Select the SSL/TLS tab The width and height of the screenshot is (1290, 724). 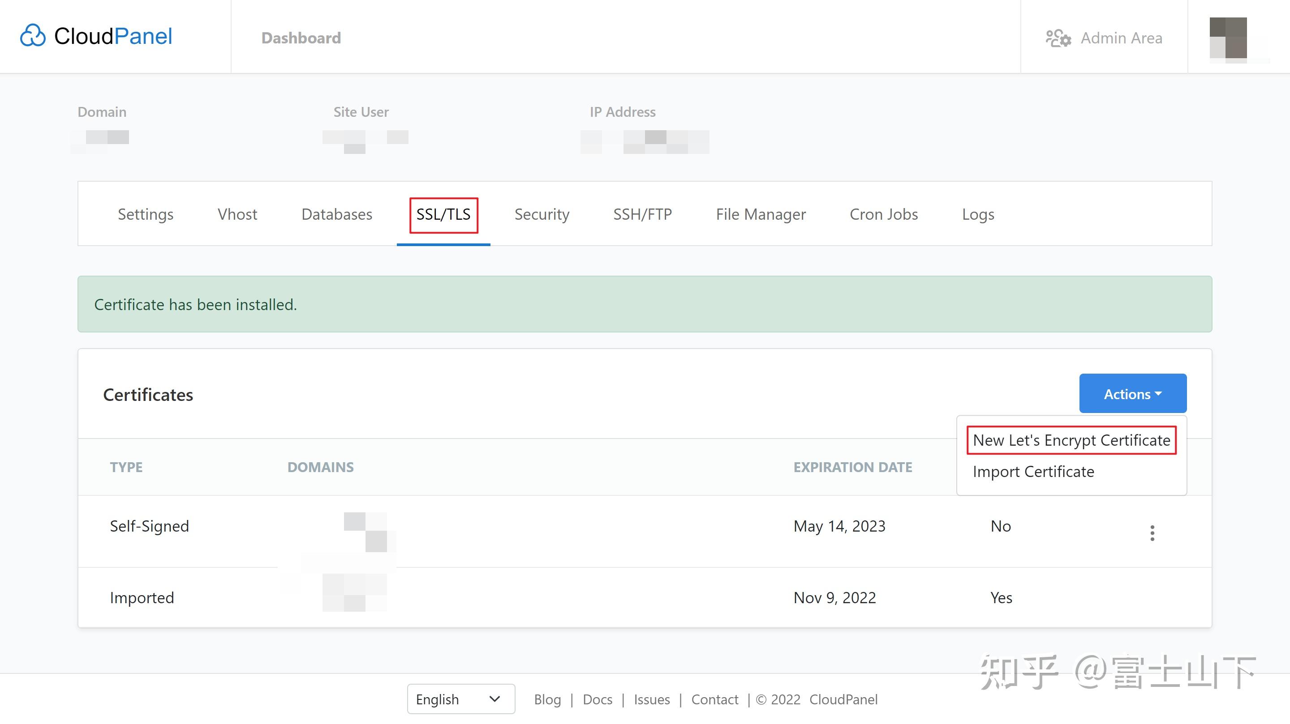(x=443, y=214)
